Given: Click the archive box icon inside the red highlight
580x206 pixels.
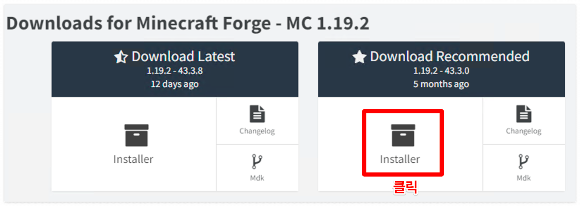Looking at the screenshot, I should point(403,135).
